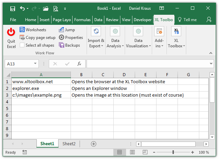Go to the Data tab

[98, 20]
